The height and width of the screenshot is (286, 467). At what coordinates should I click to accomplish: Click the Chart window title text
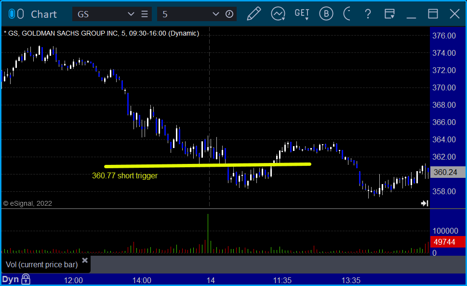[44, 14]
